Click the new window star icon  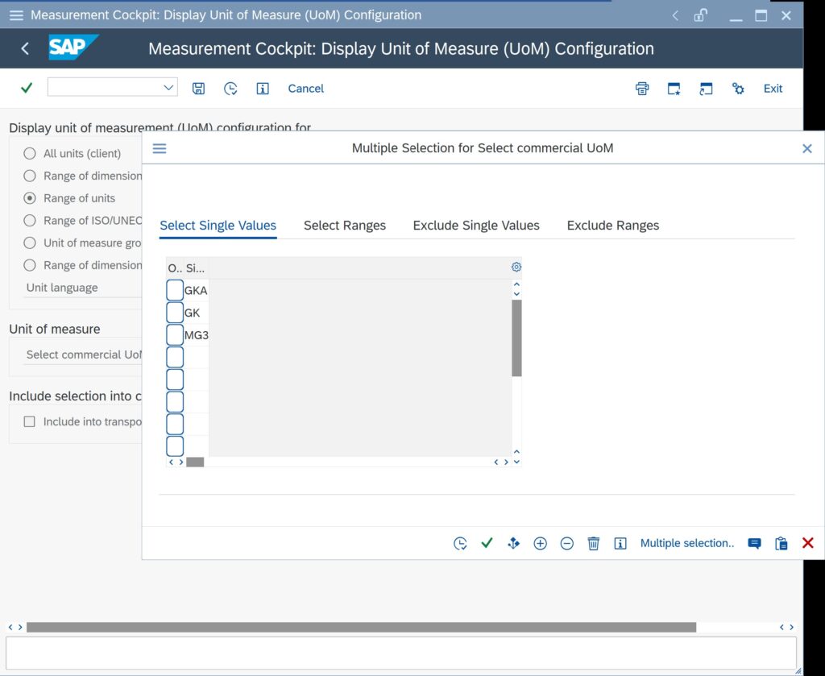(674, 89)
